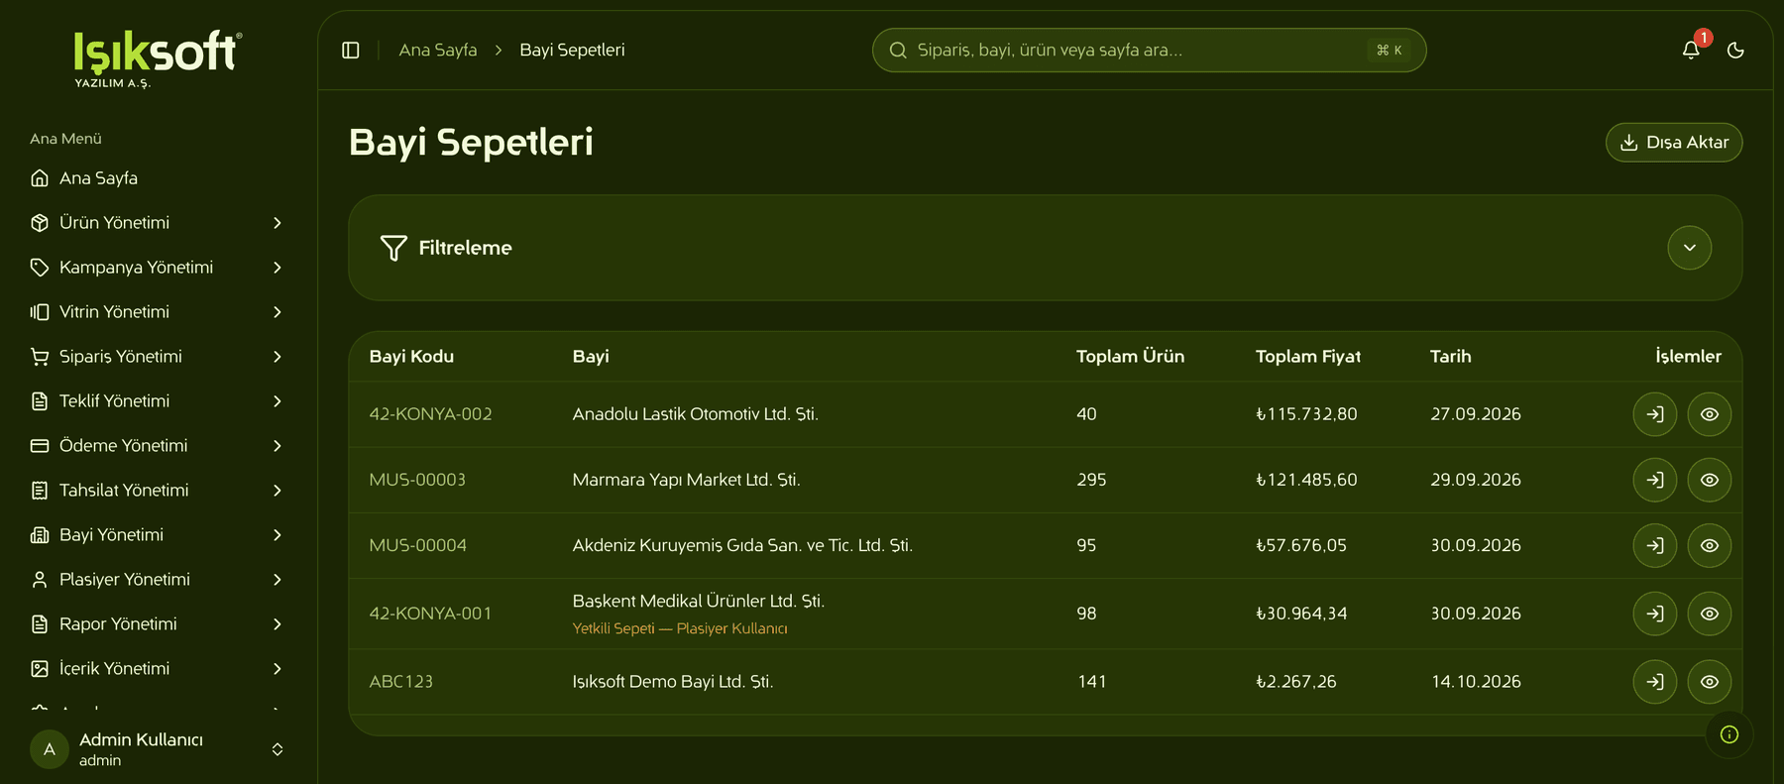Select dealer code ABC123
This screenshot has width=1784, height=784.
click(401, 682)
